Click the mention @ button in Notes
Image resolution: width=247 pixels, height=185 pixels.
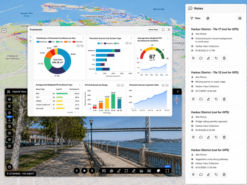[x=208, y=18]
